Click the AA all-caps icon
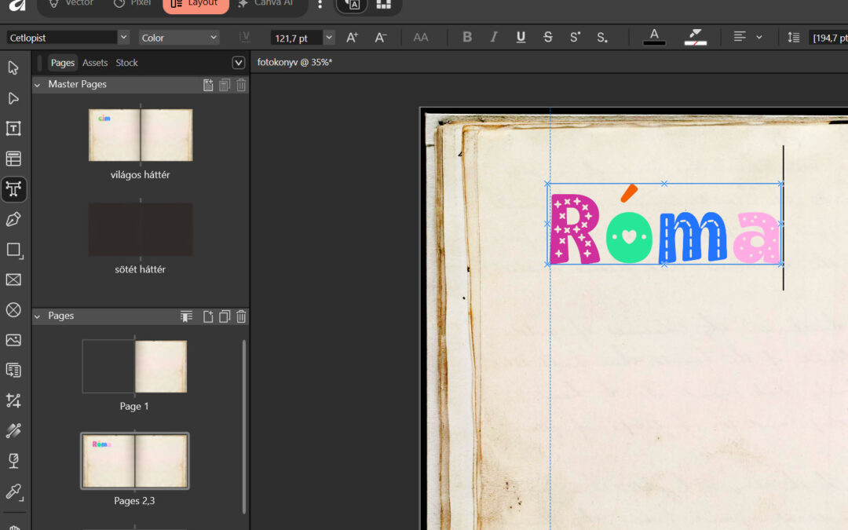Image resolution: width=848 pixels, height=530 pixels. (x=421, y=38)
